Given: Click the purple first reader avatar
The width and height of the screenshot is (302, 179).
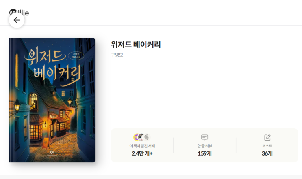Looking at the screenshot, I should [x=136, y=137].
